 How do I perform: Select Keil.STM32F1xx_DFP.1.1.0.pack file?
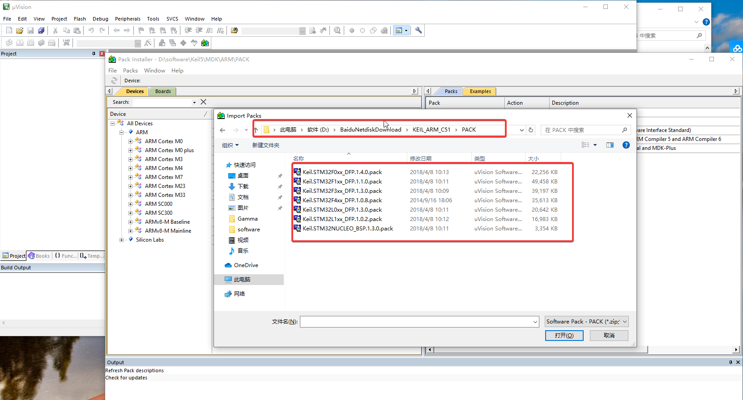[342, 182]
